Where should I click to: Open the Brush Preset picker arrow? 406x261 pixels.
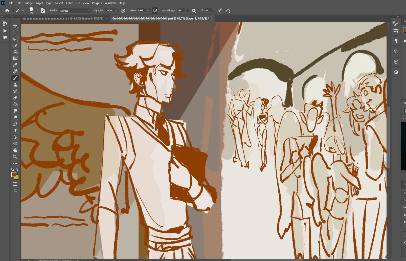coord(37,11)
